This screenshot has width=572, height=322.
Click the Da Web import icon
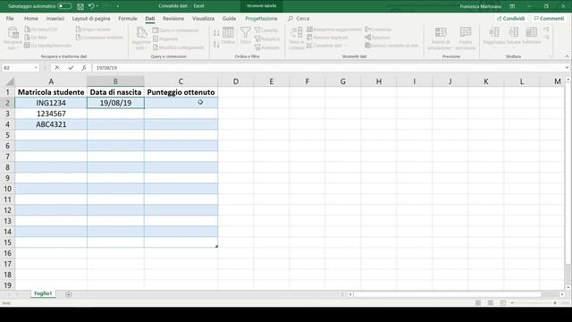28,38
